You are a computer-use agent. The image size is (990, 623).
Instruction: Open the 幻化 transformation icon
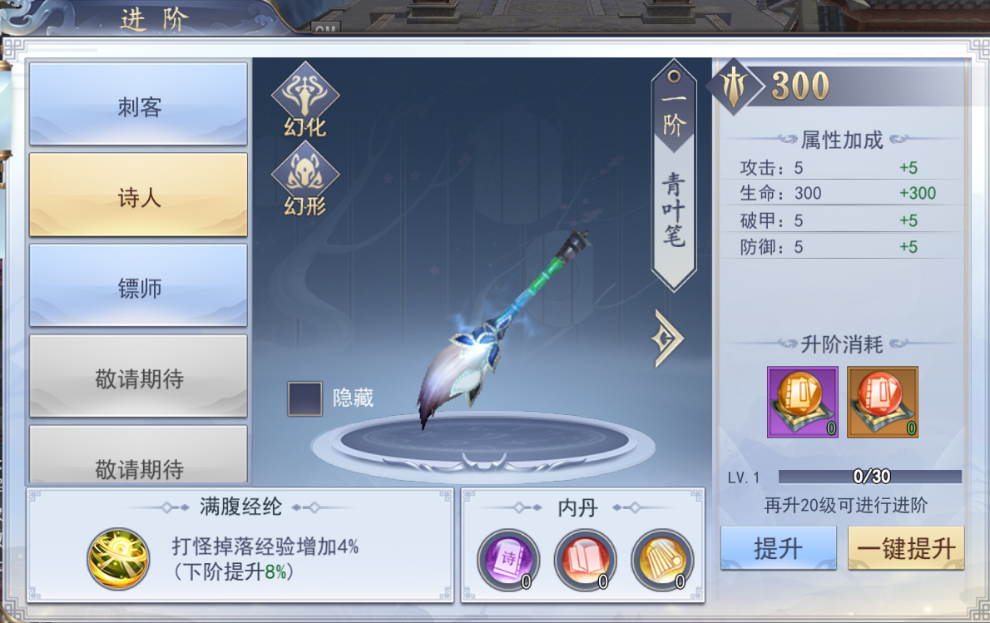[x=305, y=100]
